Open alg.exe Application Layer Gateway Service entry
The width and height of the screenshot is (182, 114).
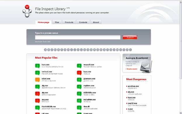(x=45, y=86)
